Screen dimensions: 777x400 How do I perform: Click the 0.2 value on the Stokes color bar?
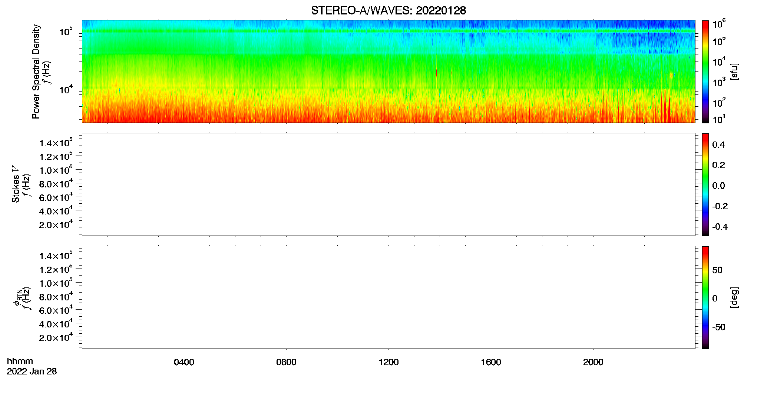[x=718, y=165]
